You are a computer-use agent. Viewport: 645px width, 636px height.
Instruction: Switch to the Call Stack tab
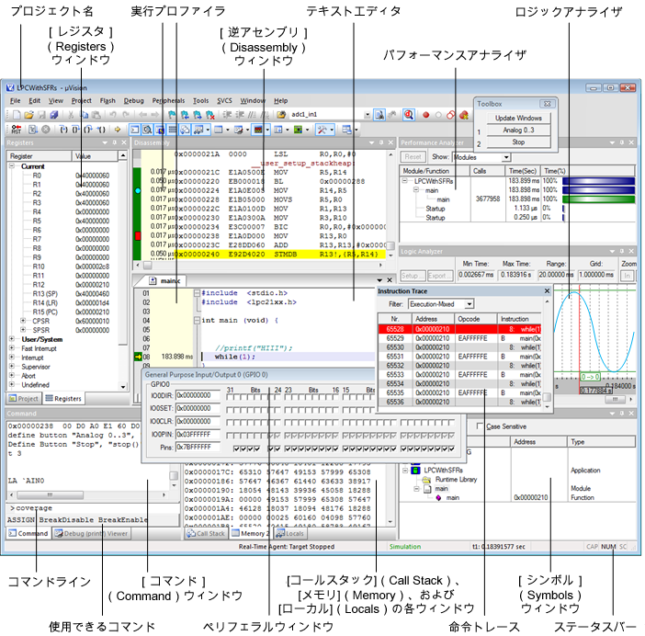pos(206,534)
